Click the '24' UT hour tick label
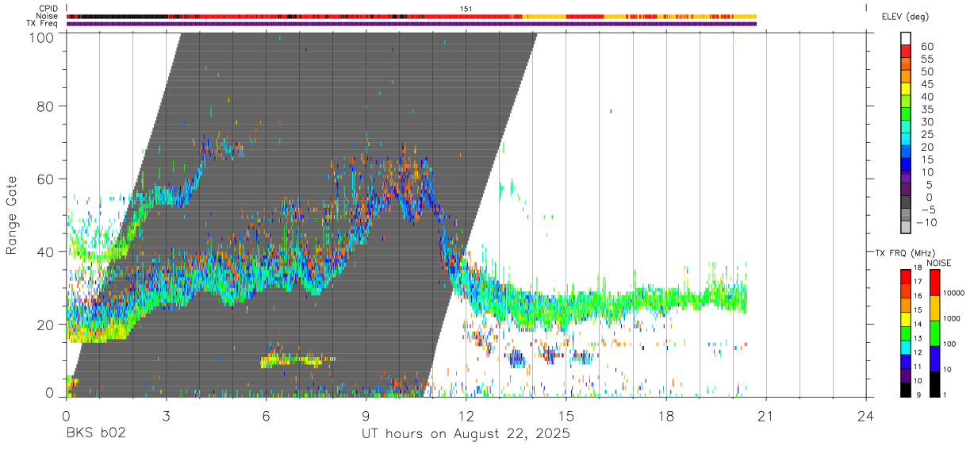The height and width of the screenshot is (450, 974). pos(866,414)
